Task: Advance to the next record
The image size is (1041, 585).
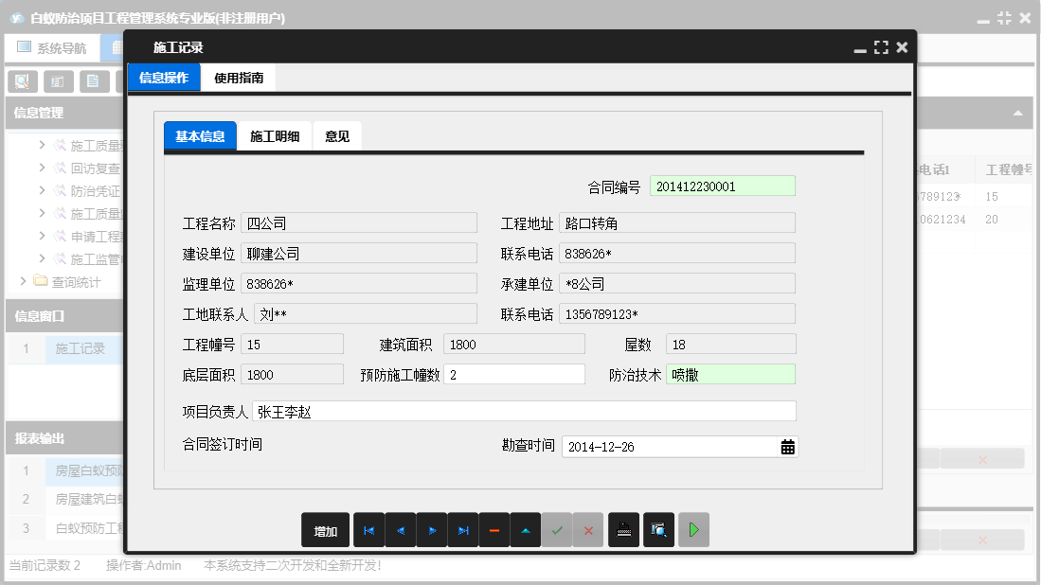Action: pos(431,530)
